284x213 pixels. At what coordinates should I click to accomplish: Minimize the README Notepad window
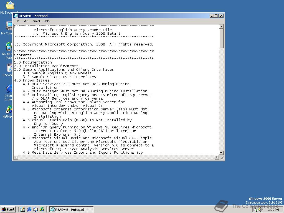(212, 16)
